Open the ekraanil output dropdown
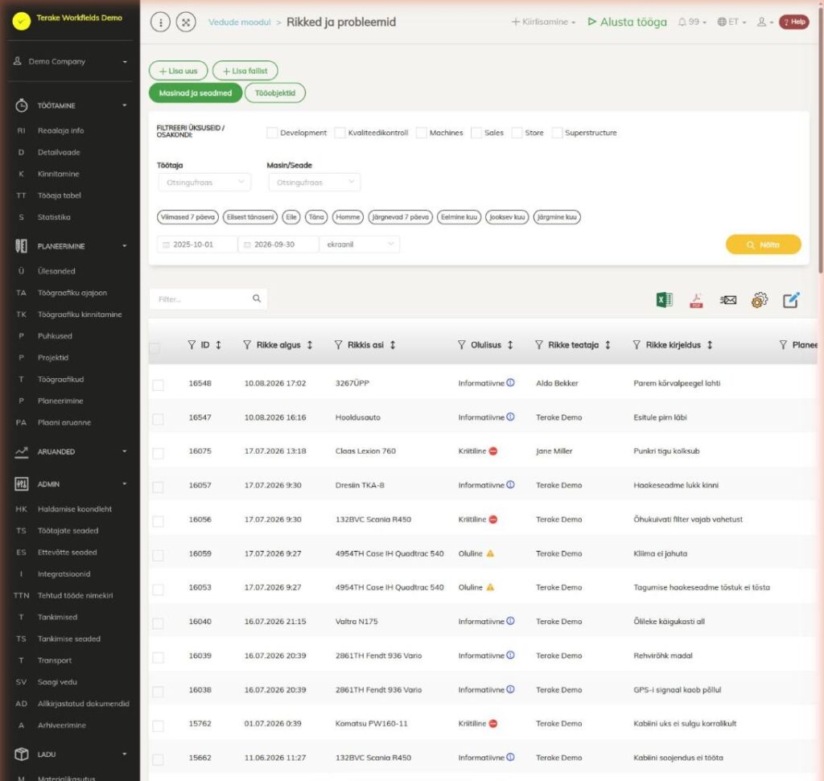This screenshot has width=824, height=781. pos(360,245)
